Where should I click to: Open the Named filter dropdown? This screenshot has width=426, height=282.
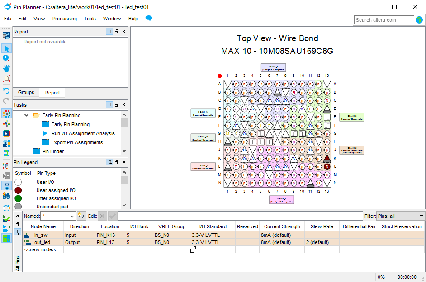[72, 216]
